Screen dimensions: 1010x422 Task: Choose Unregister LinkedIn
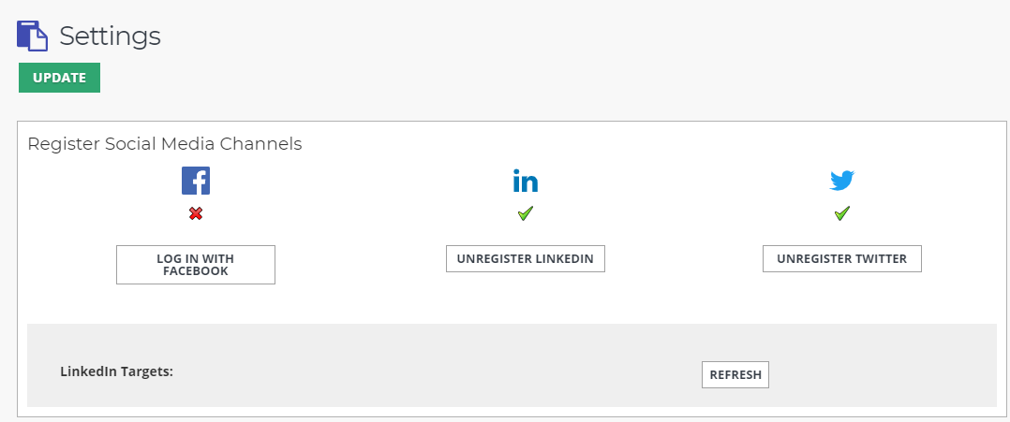pos(526,258)
